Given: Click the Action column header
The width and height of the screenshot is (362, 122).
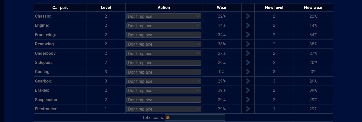Looking at the screenshot, I should [x=164, y=7].
